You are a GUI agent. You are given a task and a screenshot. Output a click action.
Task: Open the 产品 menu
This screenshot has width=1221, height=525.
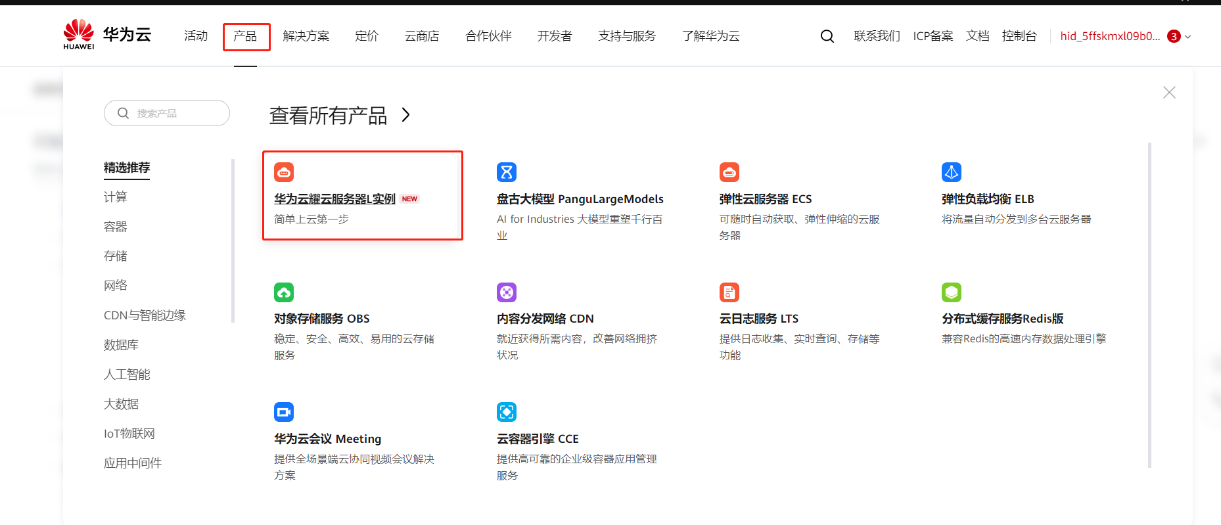[245, 36]
